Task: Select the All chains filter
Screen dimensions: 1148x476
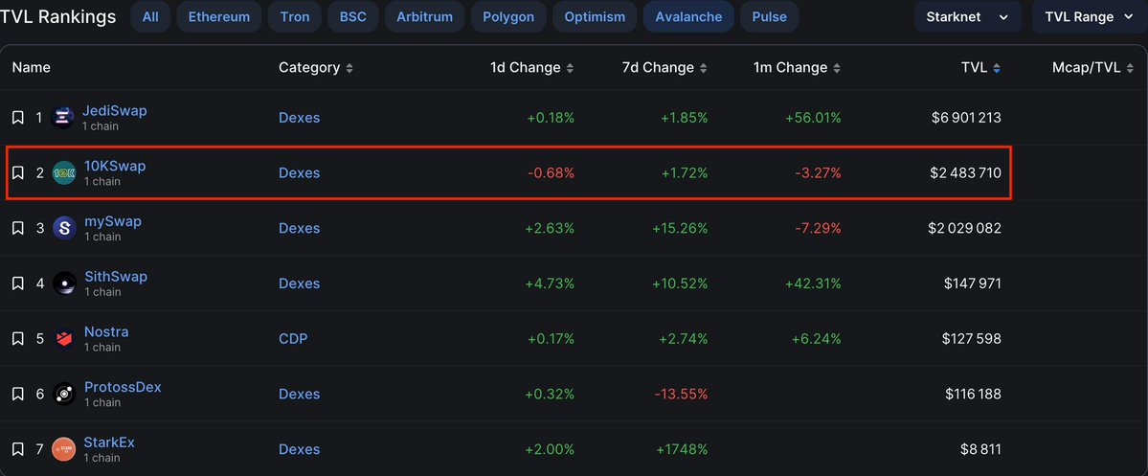Action: (150, 17)
